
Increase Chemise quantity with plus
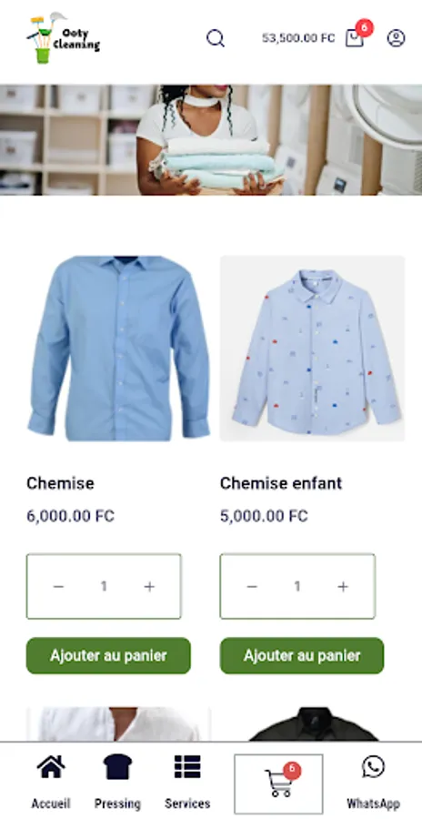(149, 587)
